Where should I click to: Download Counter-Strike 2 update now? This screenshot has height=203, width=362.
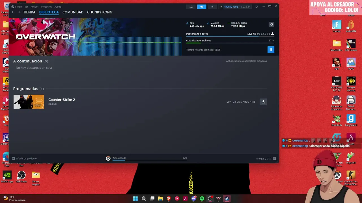[x=263, y=102]
